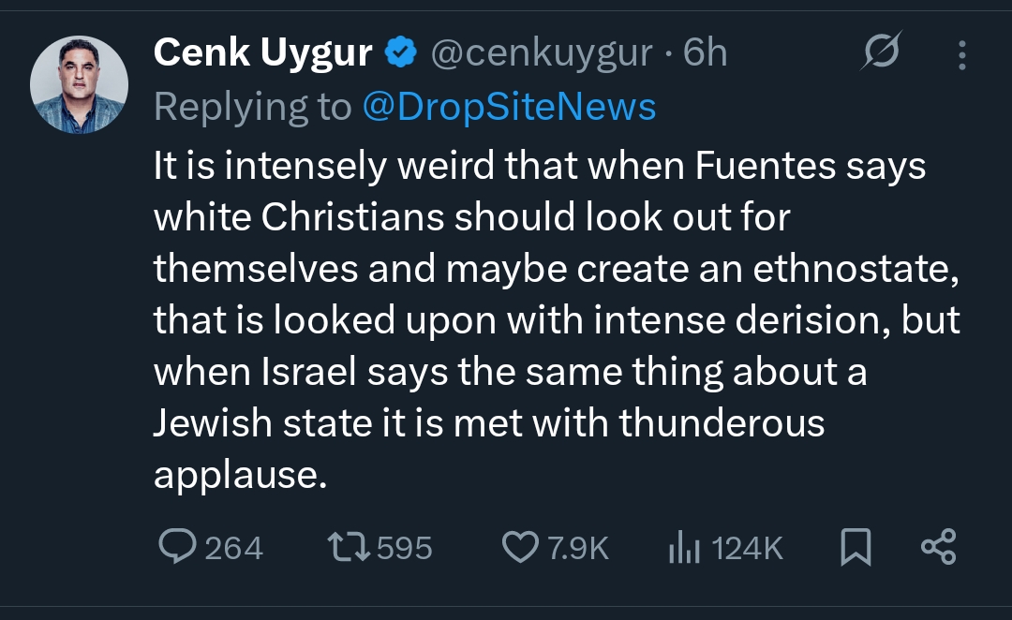Open the tweet by clicking its first text line
The image size is (1012, 620).
click(539, 167)
